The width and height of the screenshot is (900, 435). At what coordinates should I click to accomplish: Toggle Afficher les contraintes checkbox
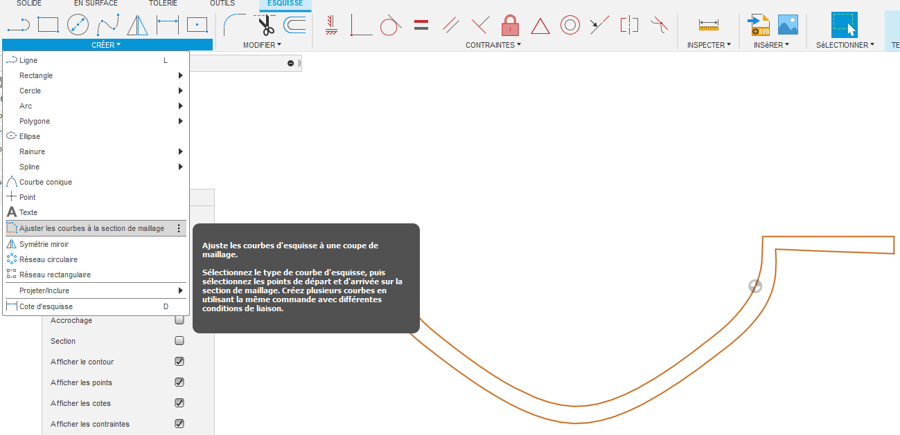click(x=179, y=424)
